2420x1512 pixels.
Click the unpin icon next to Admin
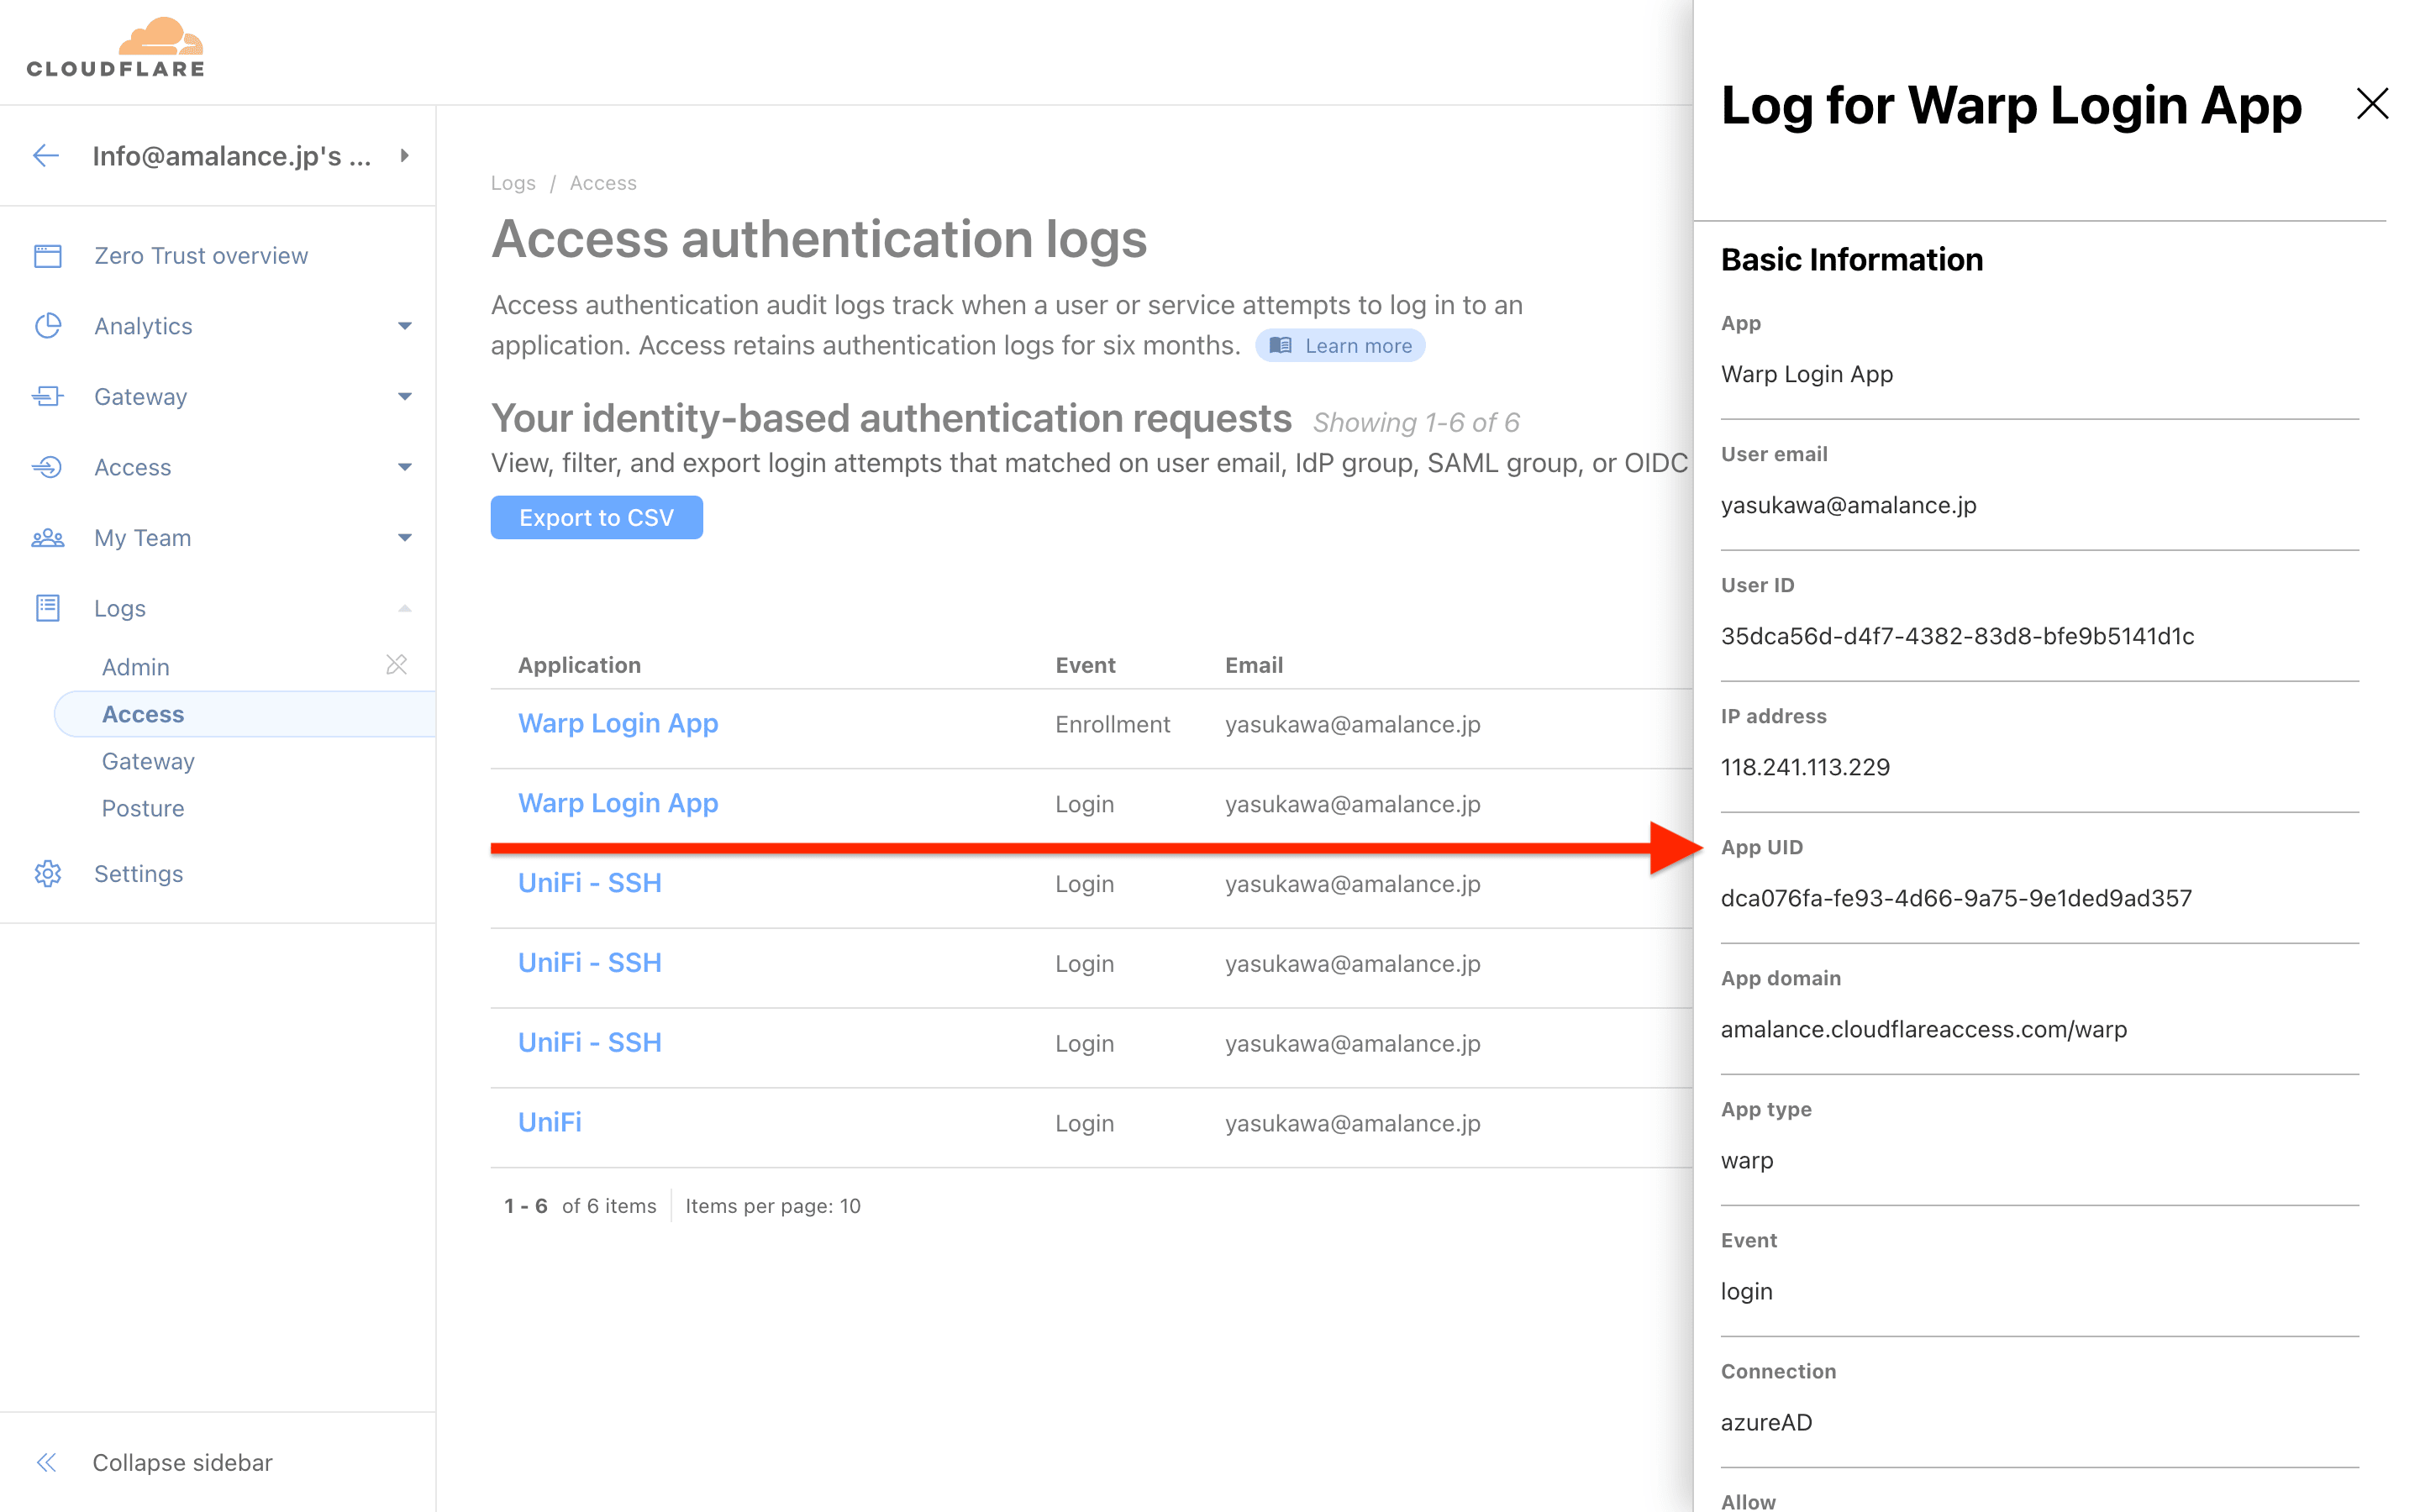click(397, 665)
